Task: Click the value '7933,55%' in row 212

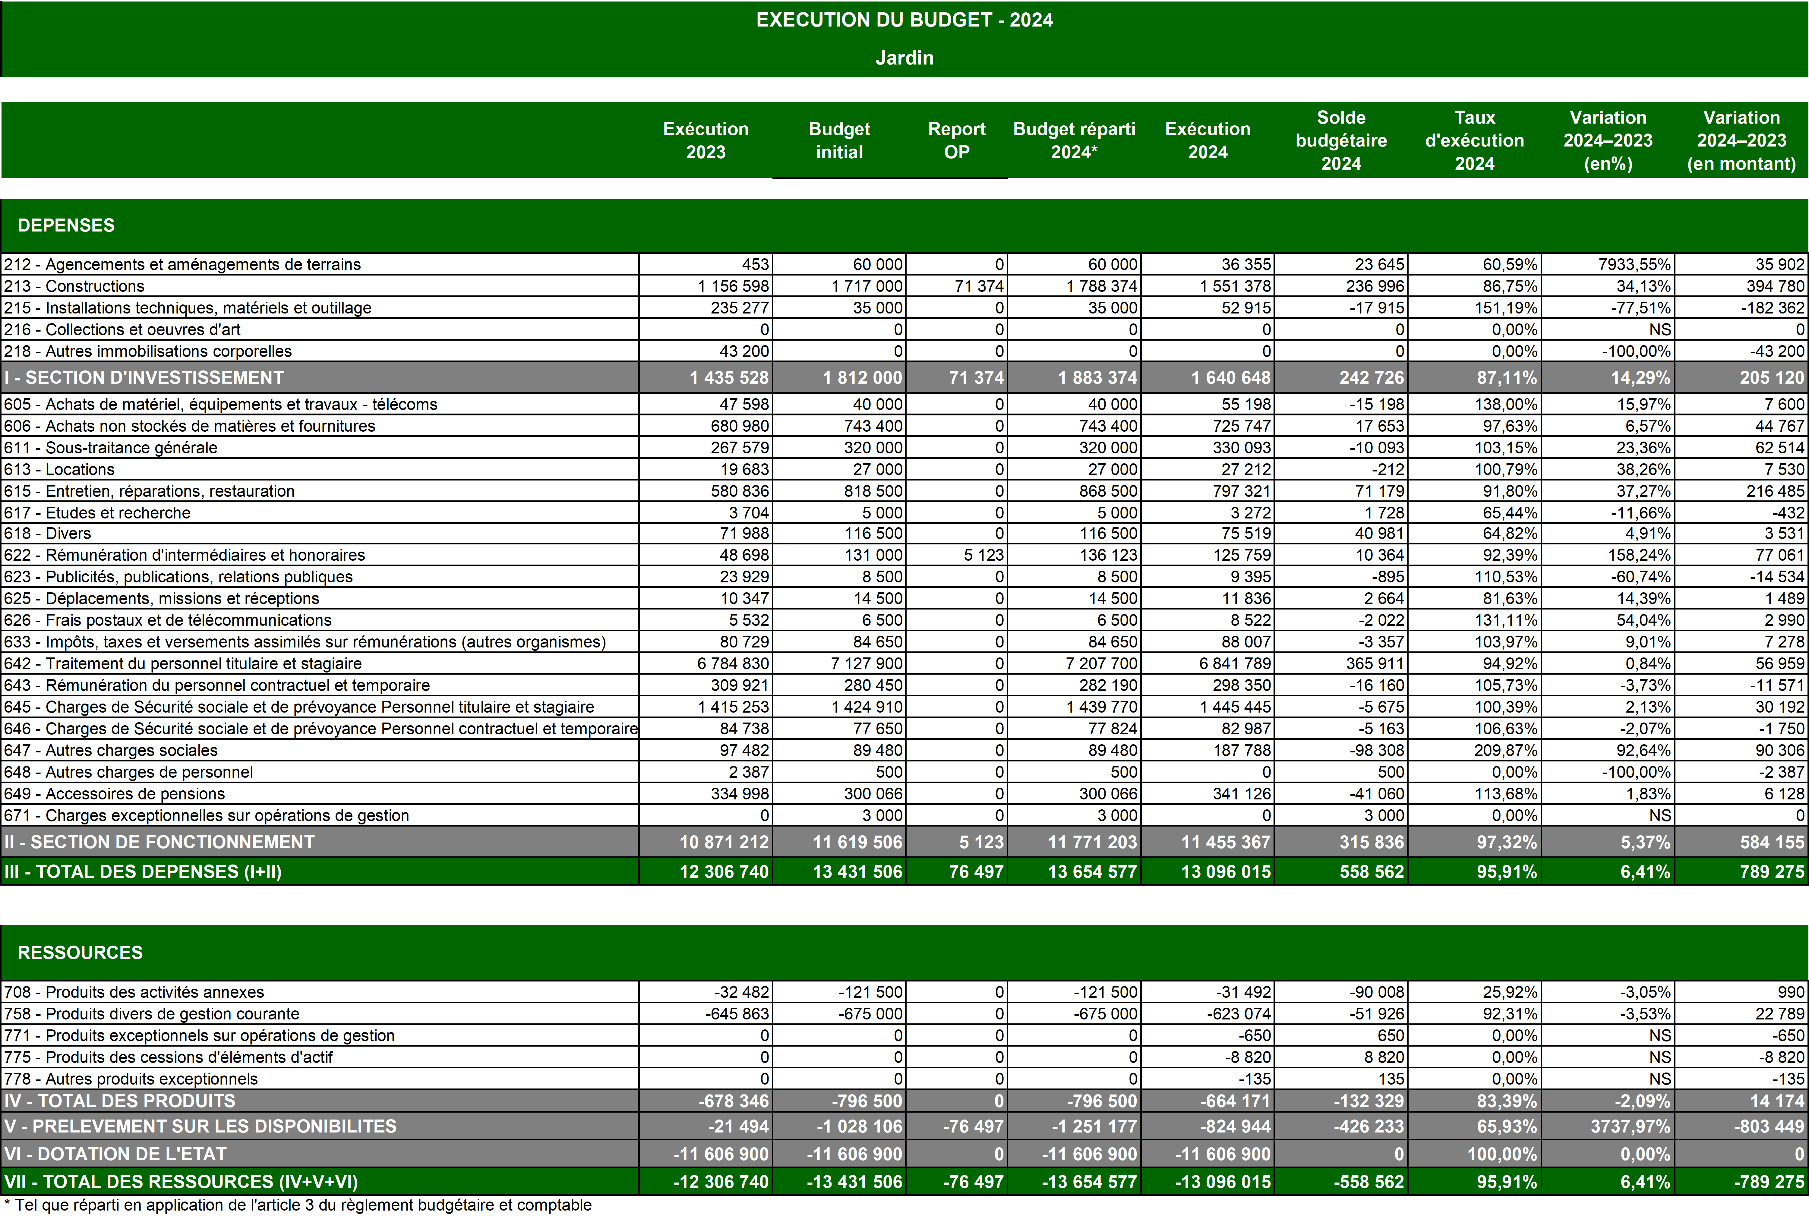Action: 1634,264
